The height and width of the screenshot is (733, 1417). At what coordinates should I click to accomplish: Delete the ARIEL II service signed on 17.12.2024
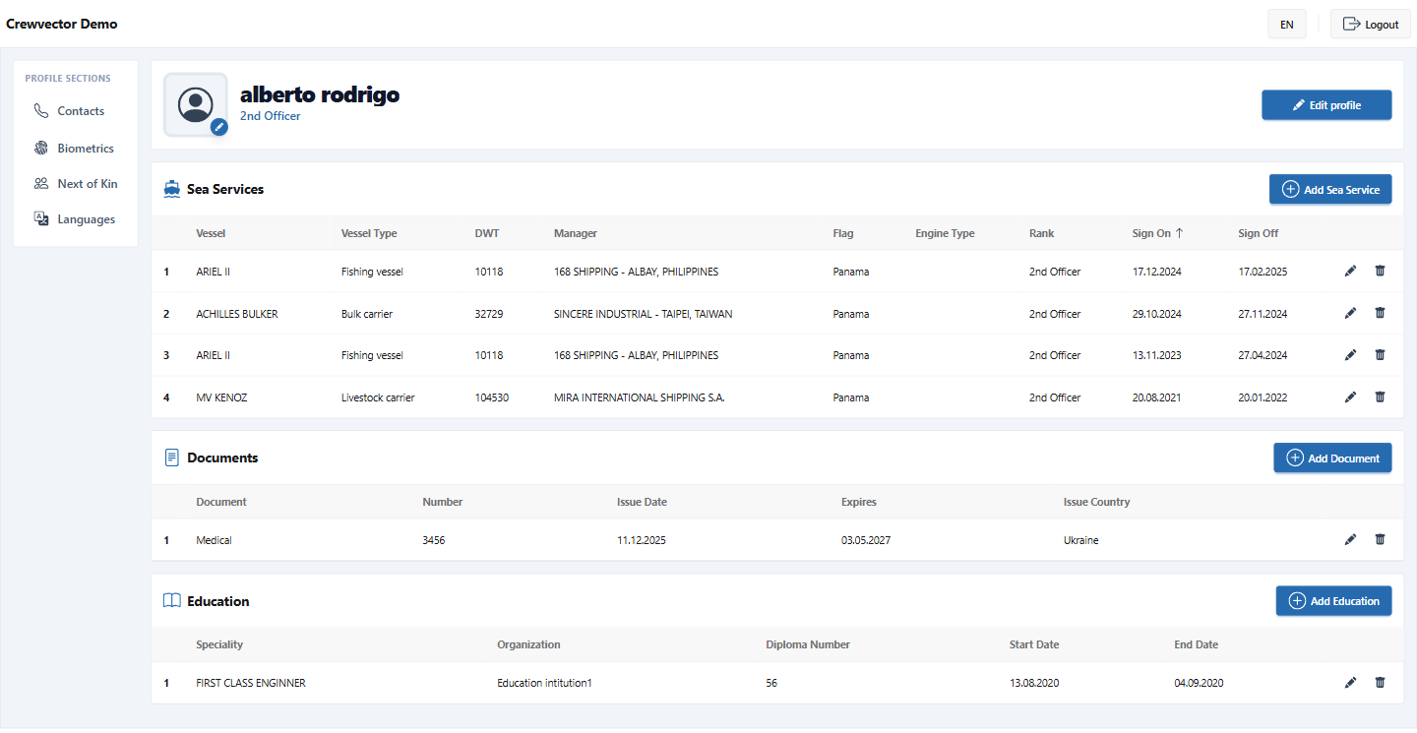pyautogui.click(x=1380, y=271)
